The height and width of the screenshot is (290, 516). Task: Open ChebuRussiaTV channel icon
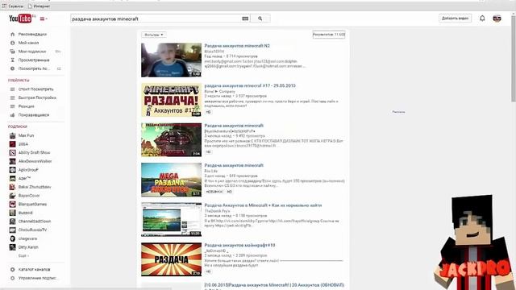click(x=13, y=230)
